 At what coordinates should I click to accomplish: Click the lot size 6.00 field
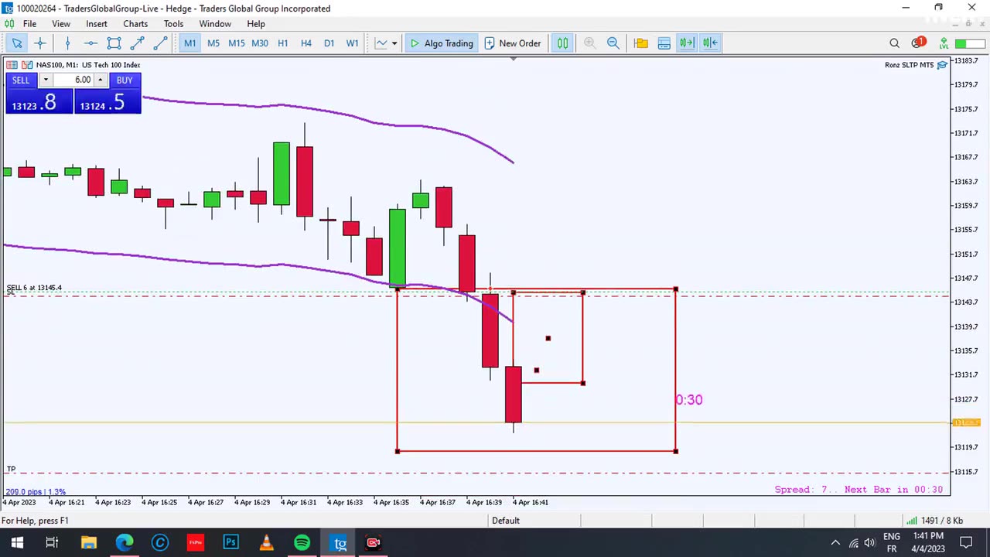coord(73,80)
